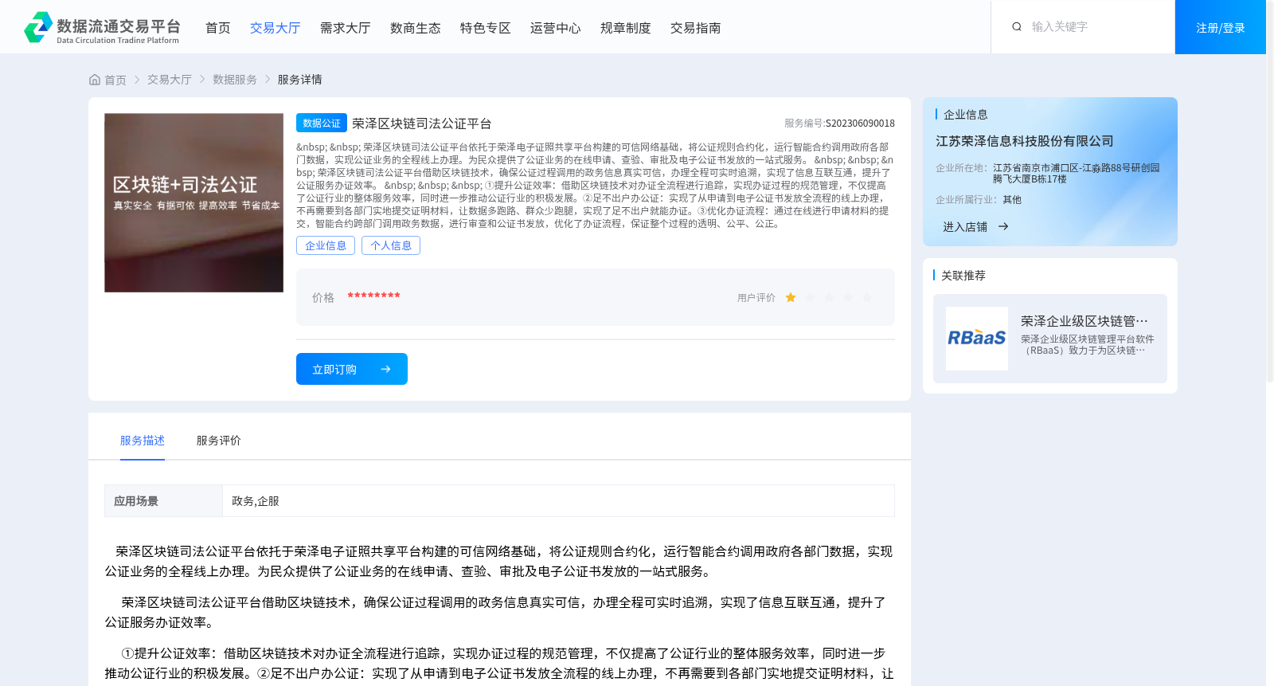Click the company address text
This screenshot has width=1274, height=686.
coord(1077,174)
